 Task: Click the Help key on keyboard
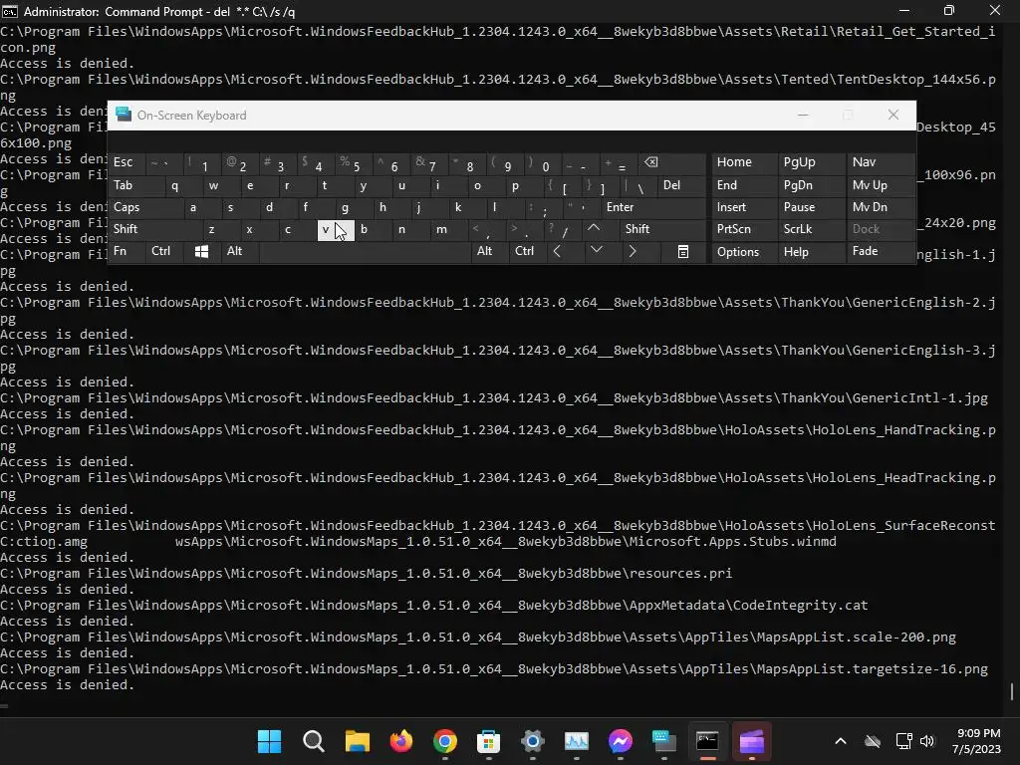click(x=811, y=252)
